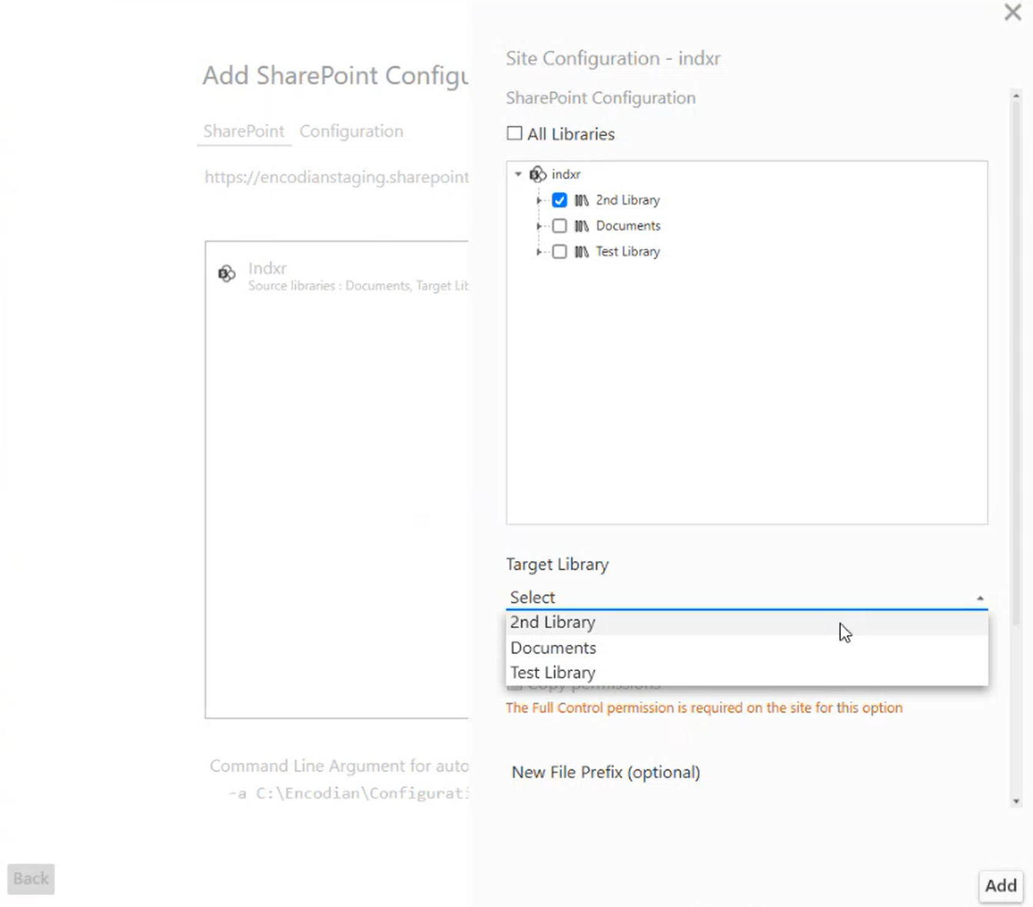Uncheck the 2nd Library checkbox
The height and width of the screenshot is (907, 1033).
click(x=560, y=201)
